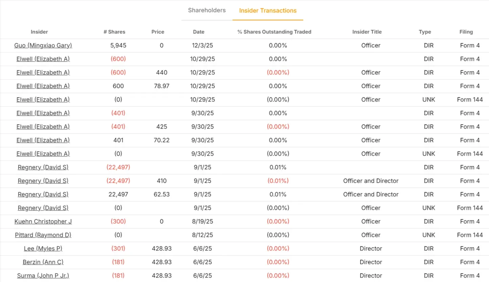Open Kuehn Christopher J insider profile
Image resolution: width=489 pixels, height=282 pixels.
[x=43, y=221]
